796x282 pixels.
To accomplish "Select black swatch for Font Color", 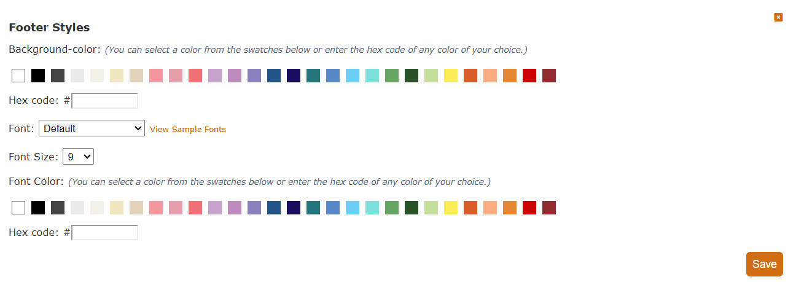I will tap(38, 208).
